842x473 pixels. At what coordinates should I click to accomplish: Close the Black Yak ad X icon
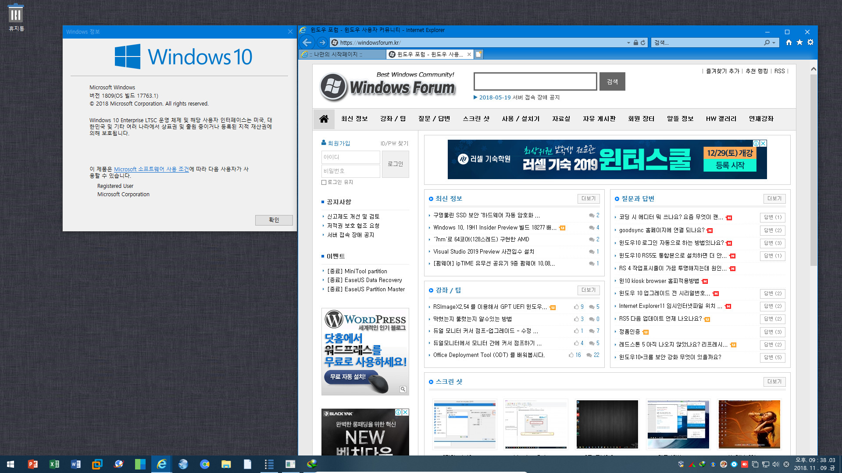405,412
